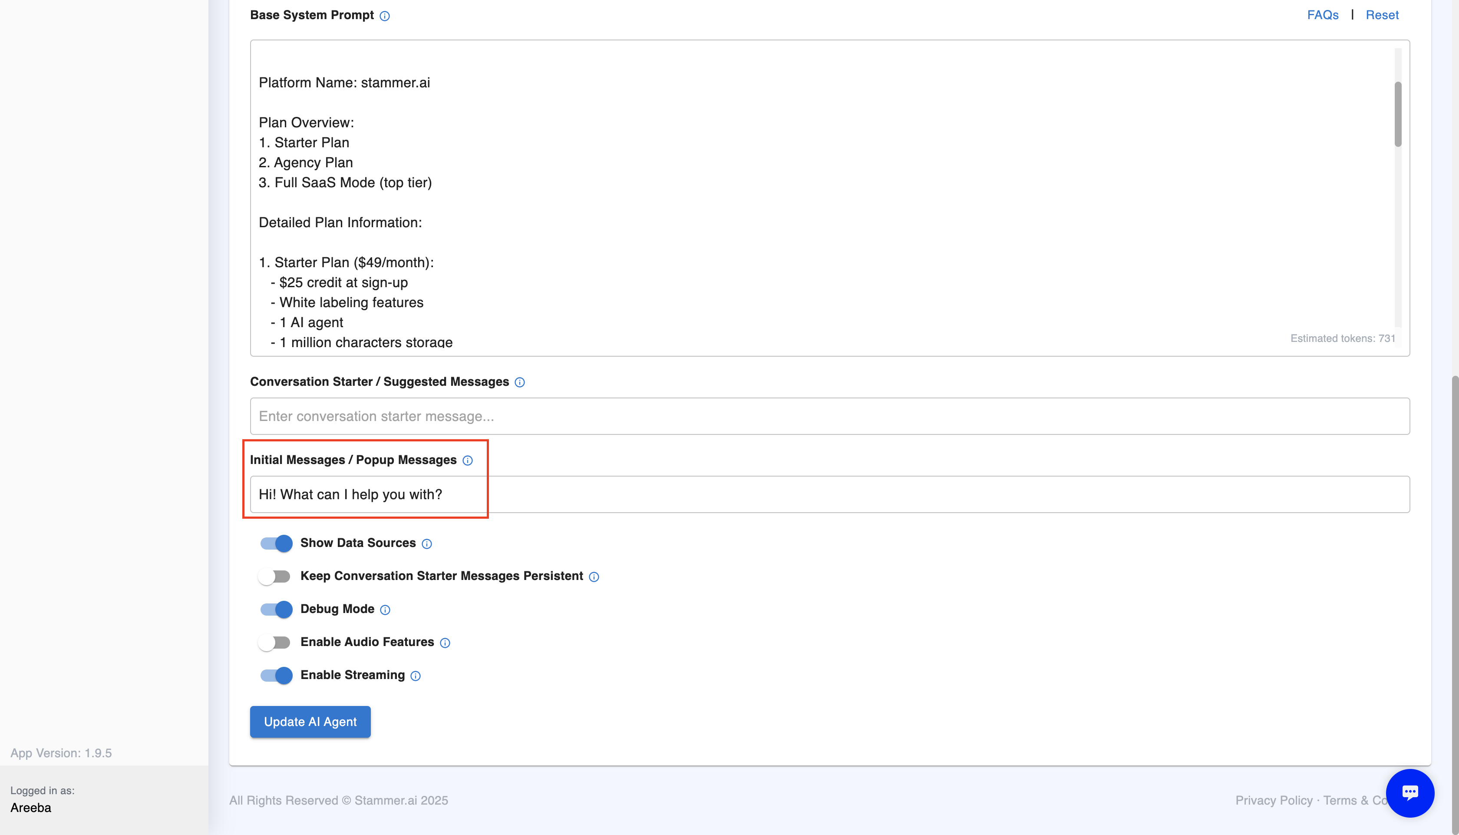Click info icon next to Show Data Sources
The image size is (1459, 835).
point(427,543)
